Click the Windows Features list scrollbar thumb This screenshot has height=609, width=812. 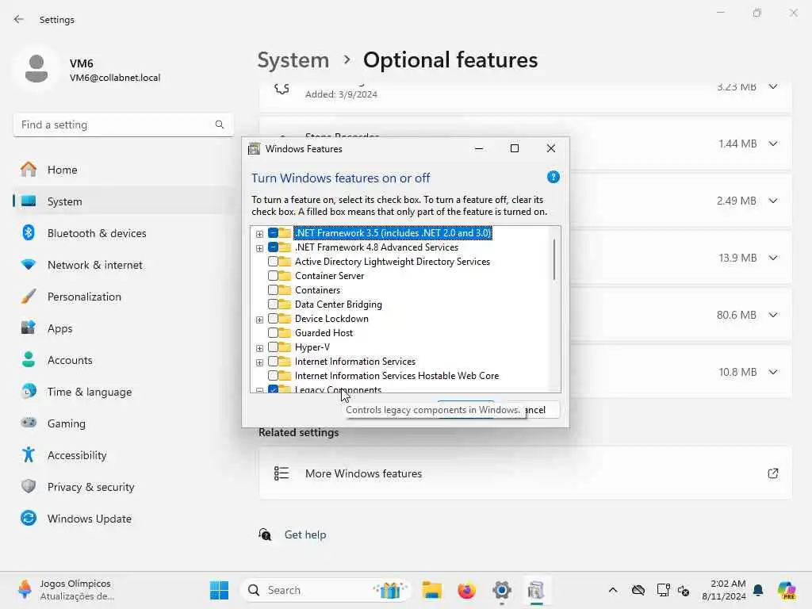[554, 259]
